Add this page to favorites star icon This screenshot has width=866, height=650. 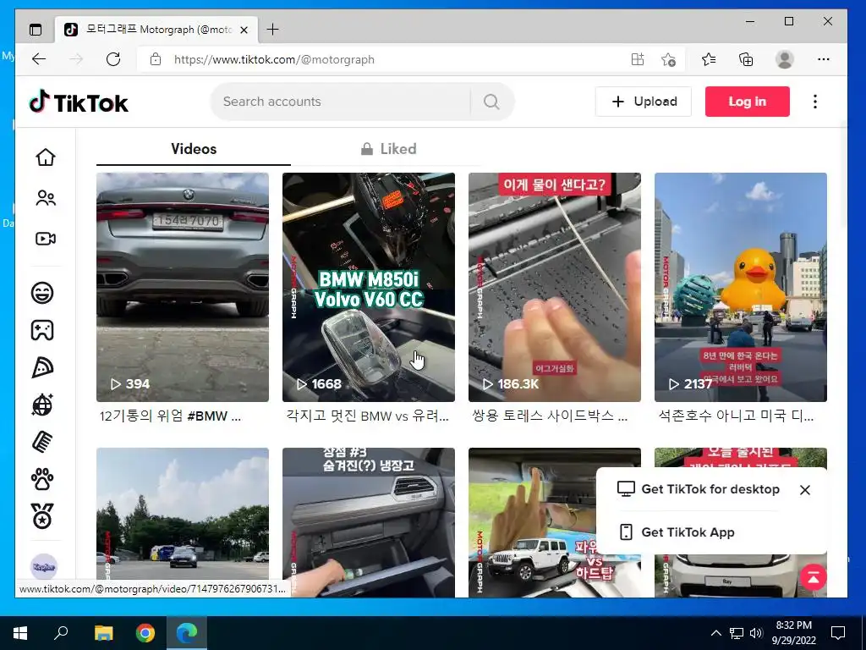pyautogui.click(x=668, y=59)
